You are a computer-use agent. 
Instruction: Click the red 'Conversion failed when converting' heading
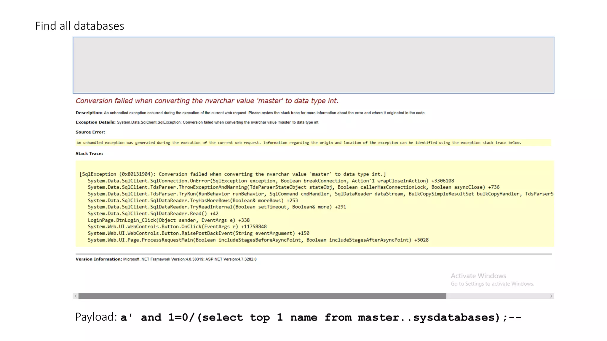tap(207, 101)
